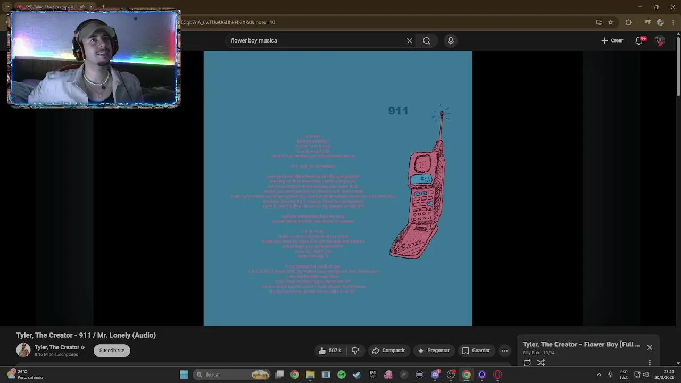
Task: Show hidden system tray icons
Action: [599, 374]
